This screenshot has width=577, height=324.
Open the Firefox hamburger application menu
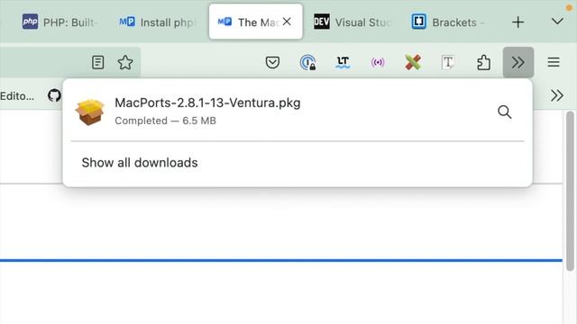coord(554,62)
